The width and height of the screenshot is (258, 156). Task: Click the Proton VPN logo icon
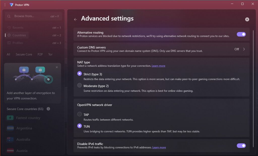point(11,5)
